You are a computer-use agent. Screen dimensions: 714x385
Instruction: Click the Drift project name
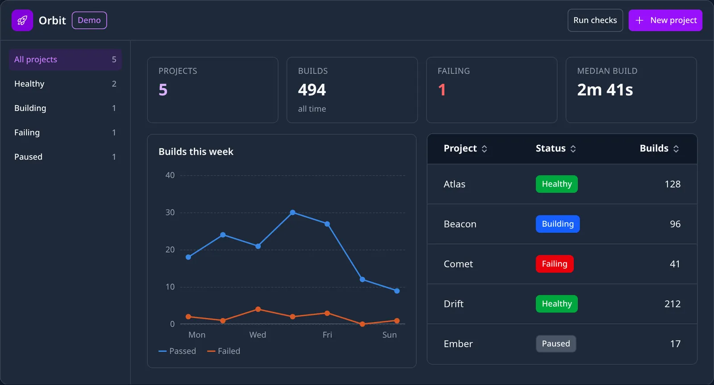453,304
